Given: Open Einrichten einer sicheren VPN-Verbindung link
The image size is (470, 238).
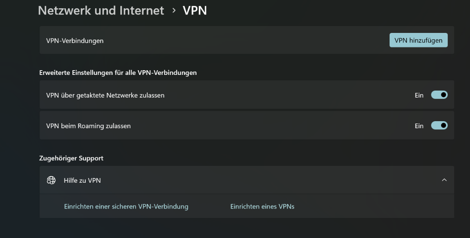Looking at the screenshot, I should coord(126,206).
